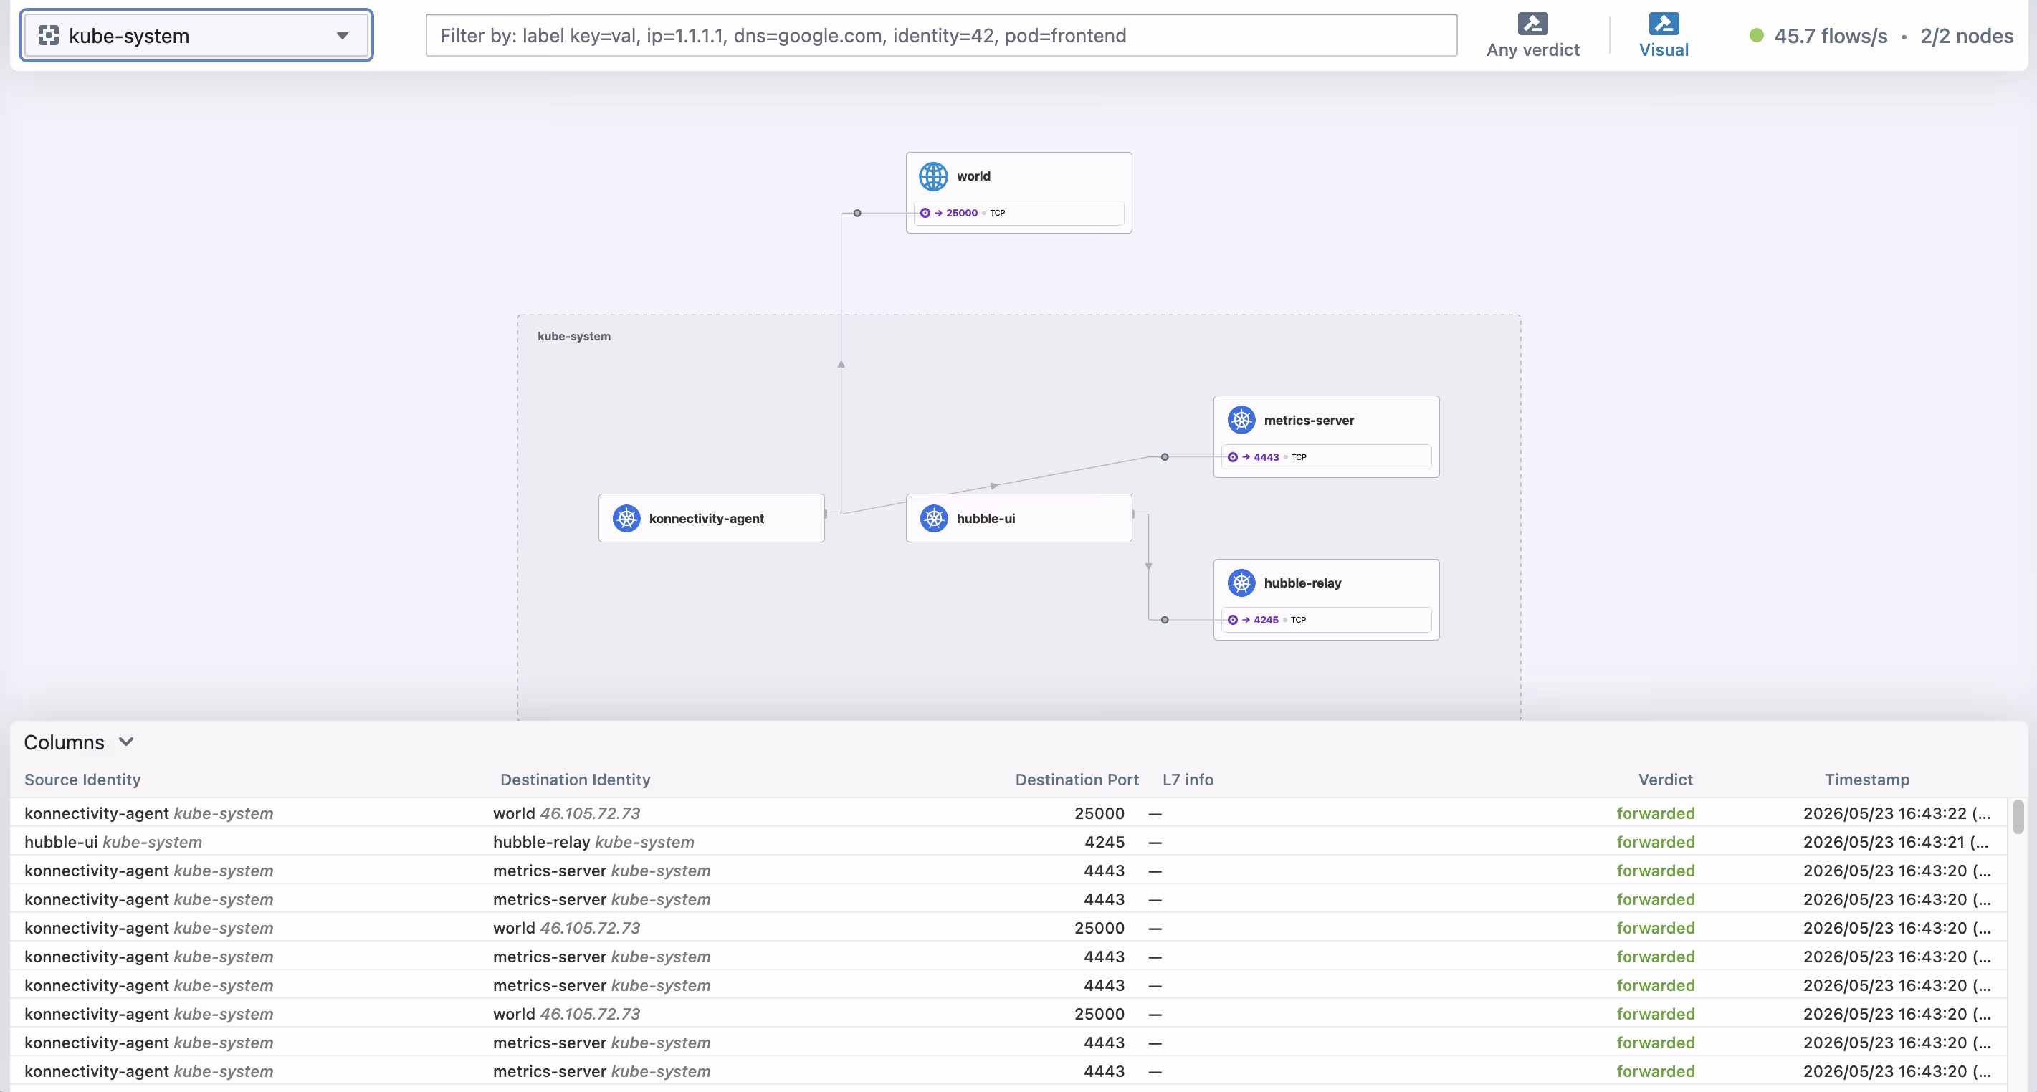The image size is (2037, 1092).
Task: Click the 45.7 flows/s rate text
Action: pos(1830,36)
